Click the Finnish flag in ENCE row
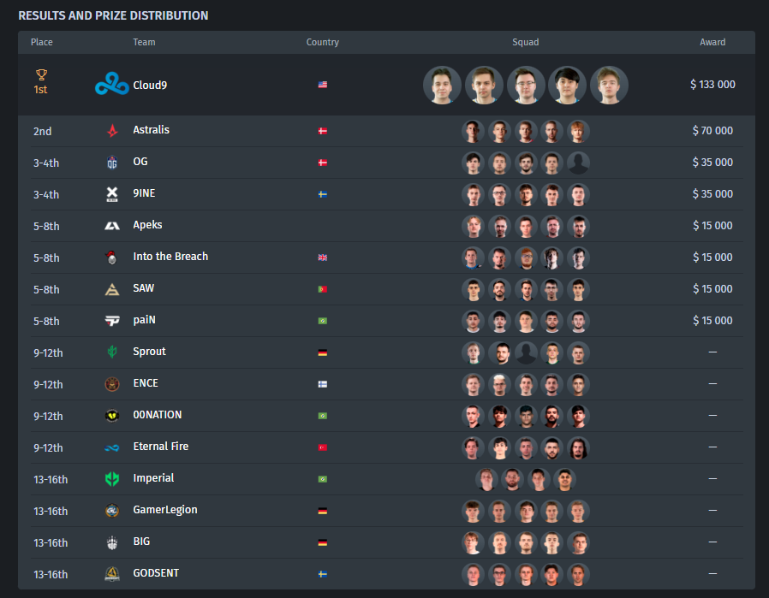The height and width of the screenshot is (598, 769). (323, 384)
